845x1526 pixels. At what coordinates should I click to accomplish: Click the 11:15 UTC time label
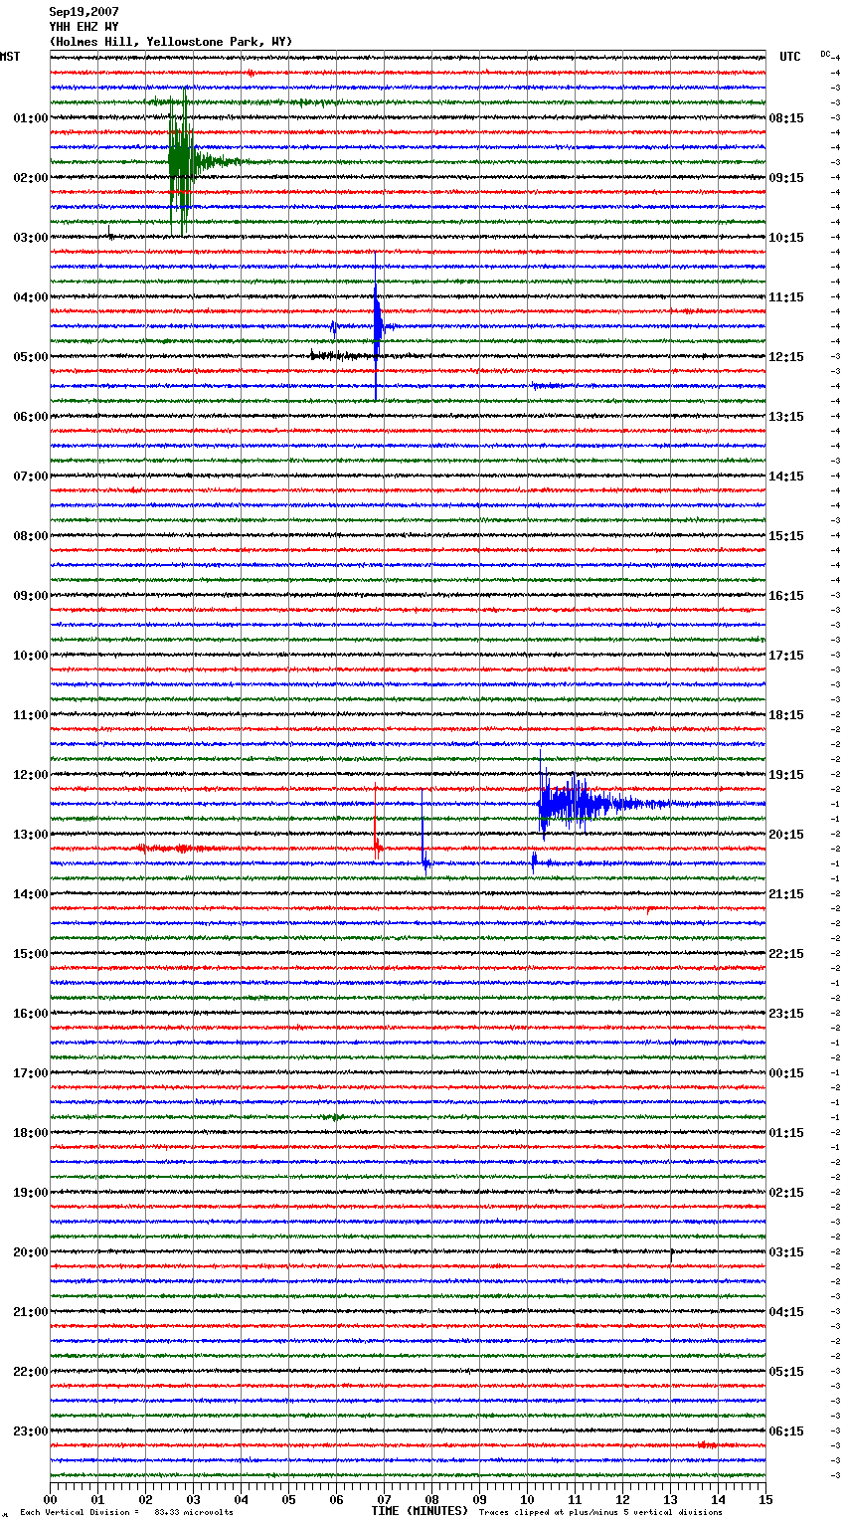(786, 297)
